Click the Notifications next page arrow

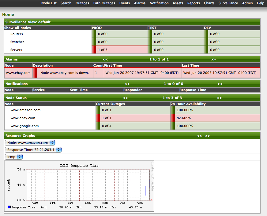coord(220,84)
